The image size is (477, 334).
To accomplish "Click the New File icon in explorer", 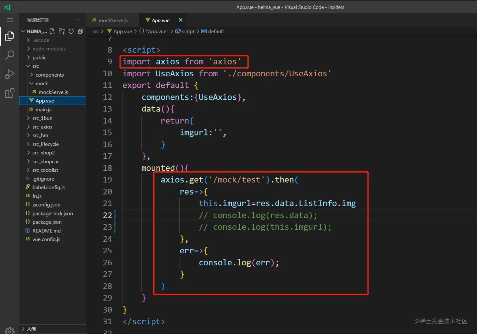I will (x=52, y=31).
